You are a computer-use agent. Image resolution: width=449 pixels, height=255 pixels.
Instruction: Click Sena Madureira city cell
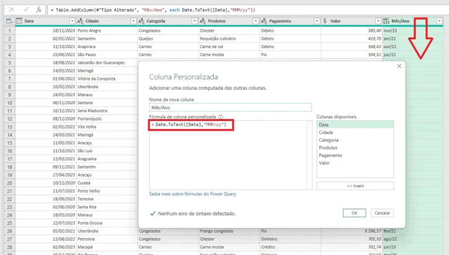[107, 111]
